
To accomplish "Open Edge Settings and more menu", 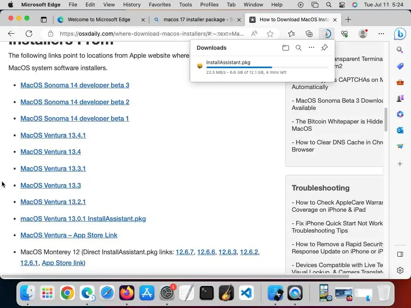I will click(x=381, y=34).
